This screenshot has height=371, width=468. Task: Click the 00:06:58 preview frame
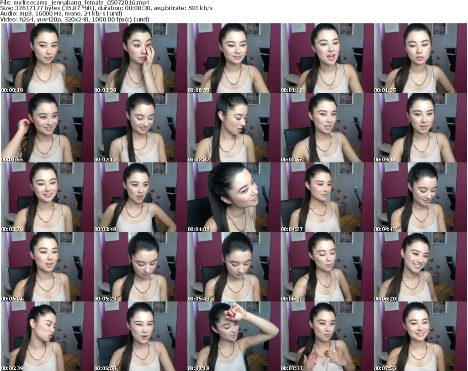[141, 336]
